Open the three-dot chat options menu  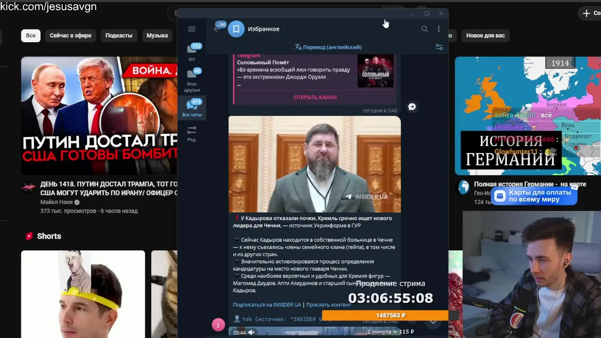[x=439, y=29]
